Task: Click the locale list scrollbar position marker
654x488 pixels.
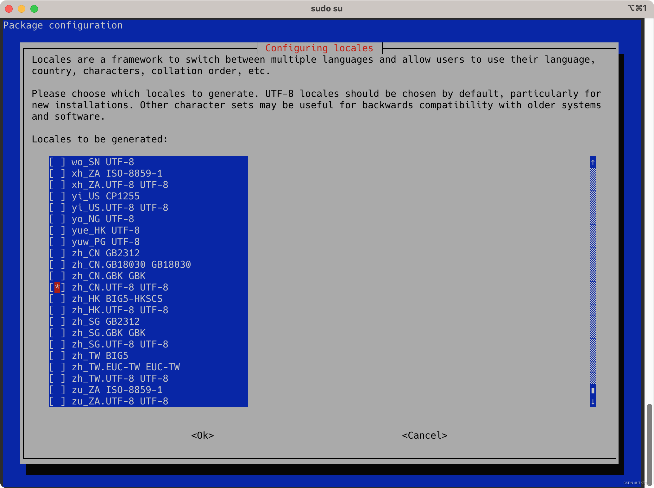Action: 593,390
